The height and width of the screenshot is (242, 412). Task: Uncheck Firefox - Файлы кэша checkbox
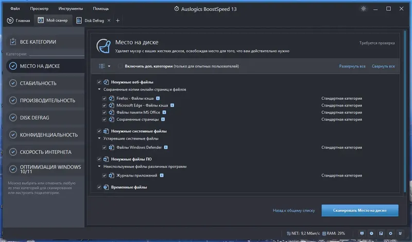pos(105,98)
